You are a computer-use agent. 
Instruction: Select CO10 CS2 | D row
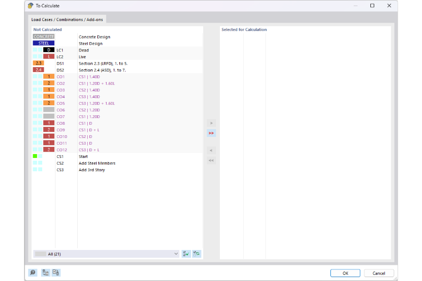click(x=117, y=136)
